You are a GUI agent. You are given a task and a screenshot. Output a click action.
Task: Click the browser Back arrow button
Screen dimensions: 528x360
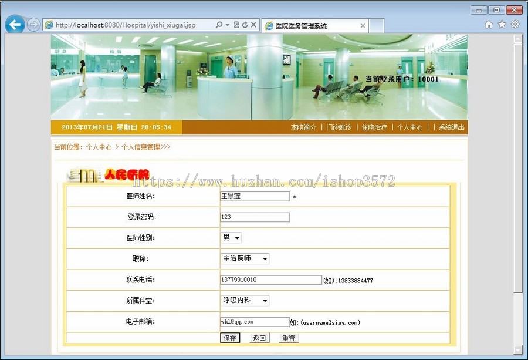[15, 24]
